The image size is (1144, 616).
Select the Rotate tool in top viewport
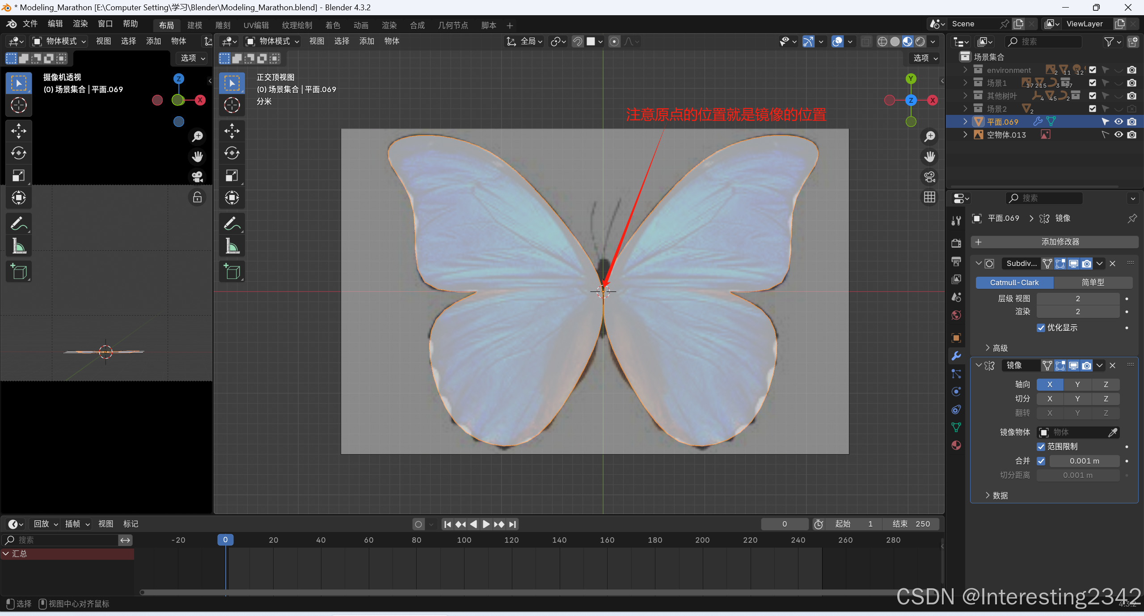[x=232, y=153]
